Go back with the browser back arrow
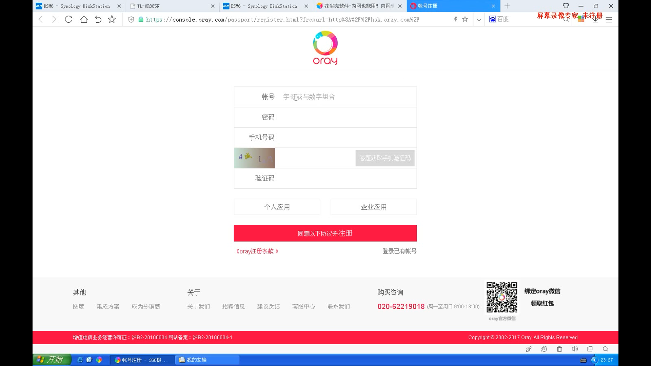The height and width of the screenshot is (366, 651). tap(41, 20)
